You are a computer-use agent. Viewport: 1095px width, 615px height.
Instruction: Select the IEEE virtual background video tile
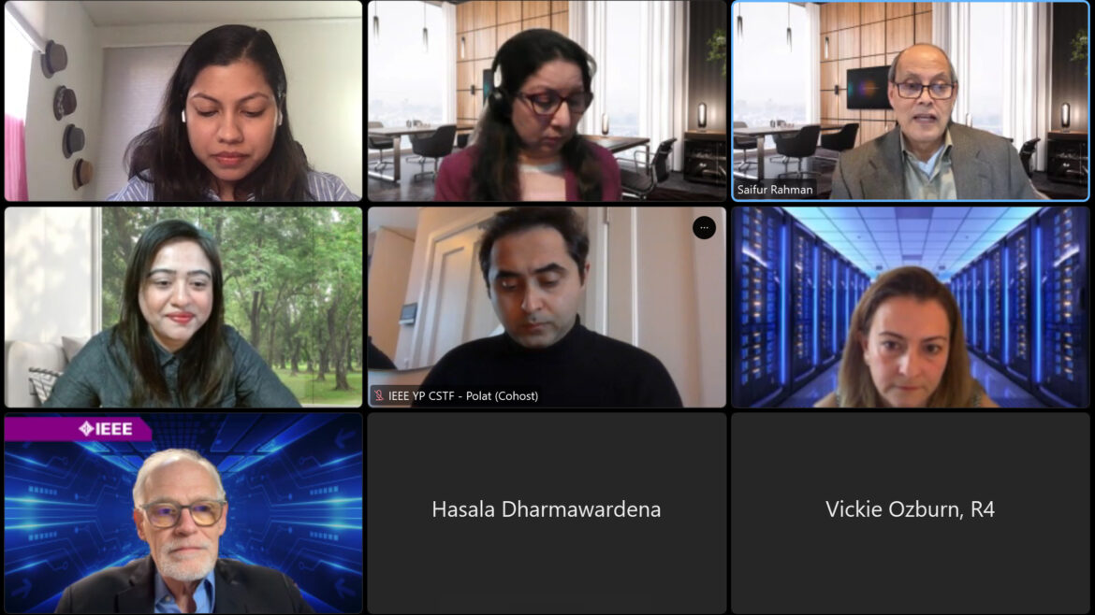[x=183, y=513]
